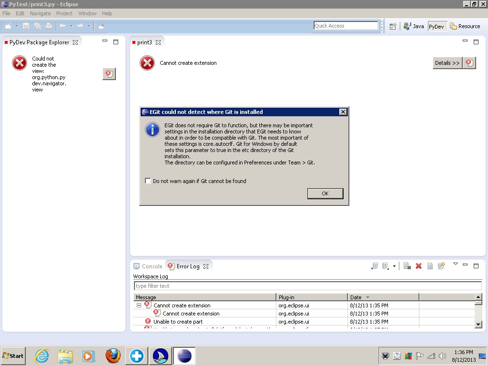Open the Help menu
488x366 pixels.
click(107, 13)
